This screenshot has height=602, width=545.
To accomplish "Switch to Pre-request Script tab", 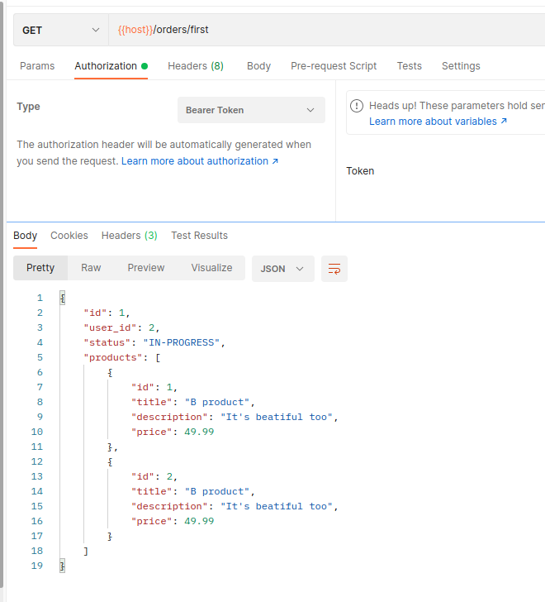I will tap(334, 66).
